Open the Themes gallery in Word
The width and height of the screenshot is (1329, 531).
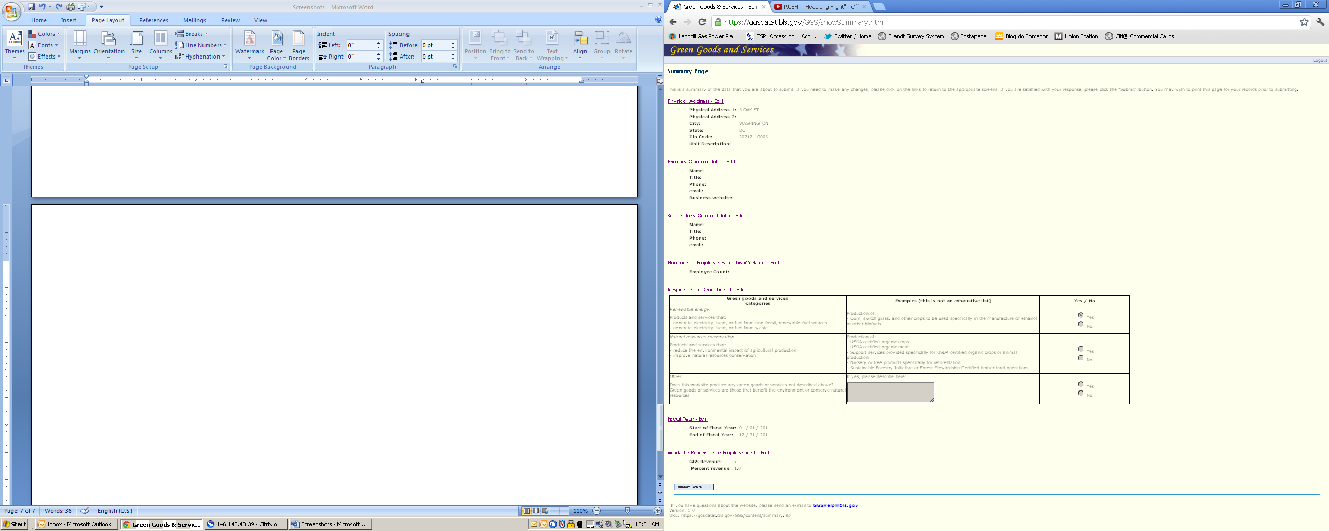point(15,45)
